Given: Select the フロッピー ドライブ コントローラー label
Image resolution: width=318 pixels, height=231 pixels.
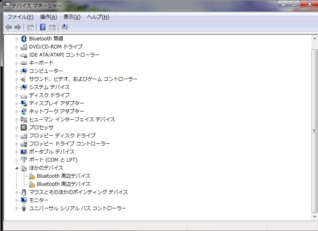Looking at the screenshot, I should [70, 144].
